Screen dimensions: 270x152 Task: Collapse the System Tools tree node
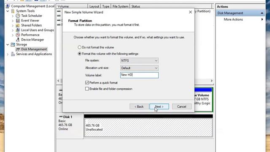(x=8, y=11)
